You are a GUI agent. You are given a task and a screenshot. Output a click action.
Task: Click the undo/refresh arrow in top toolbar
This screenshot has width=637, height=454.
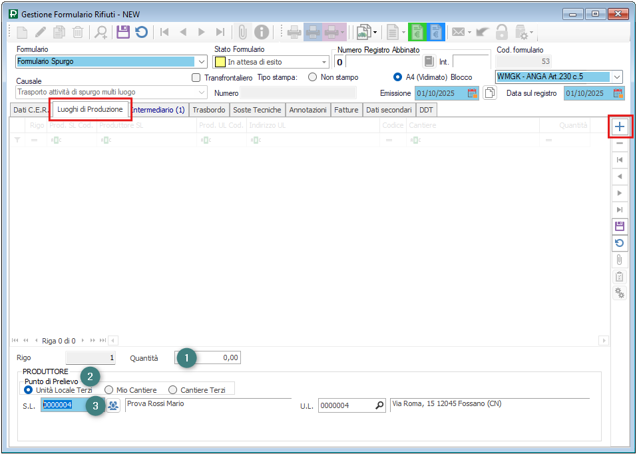tap(141, 32)
